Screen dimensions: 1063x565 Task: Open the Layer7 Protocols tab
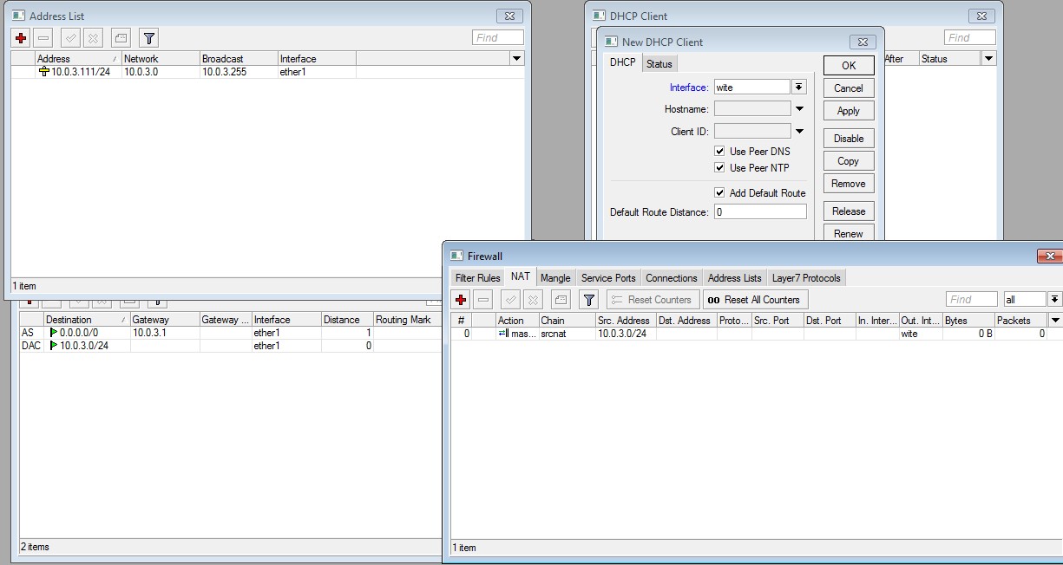(x=806, y=278)
